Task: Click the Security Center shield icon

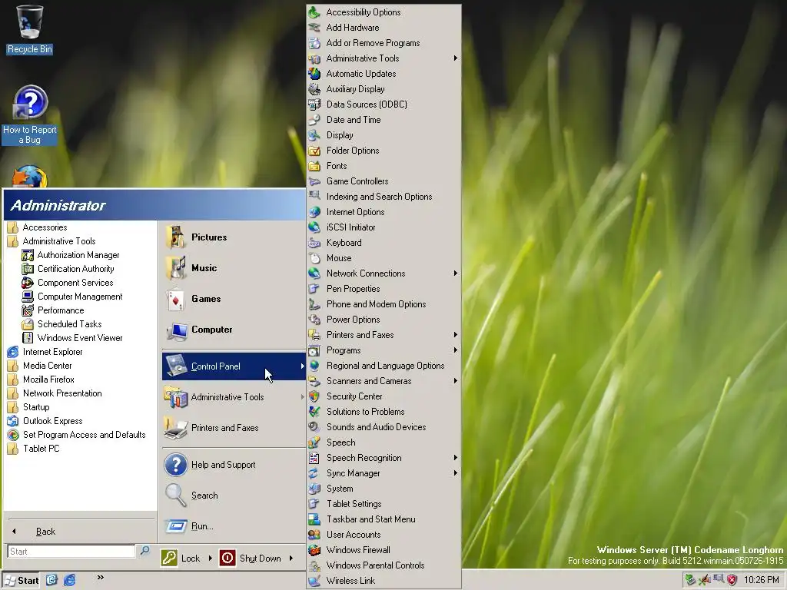Action: (314, 396)
